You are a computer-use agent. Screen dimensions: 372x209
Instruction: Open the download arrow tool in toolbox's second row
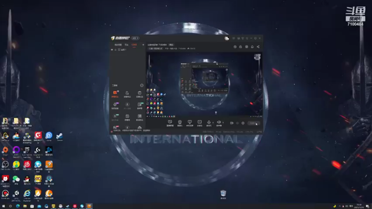[x=127, y=105]
